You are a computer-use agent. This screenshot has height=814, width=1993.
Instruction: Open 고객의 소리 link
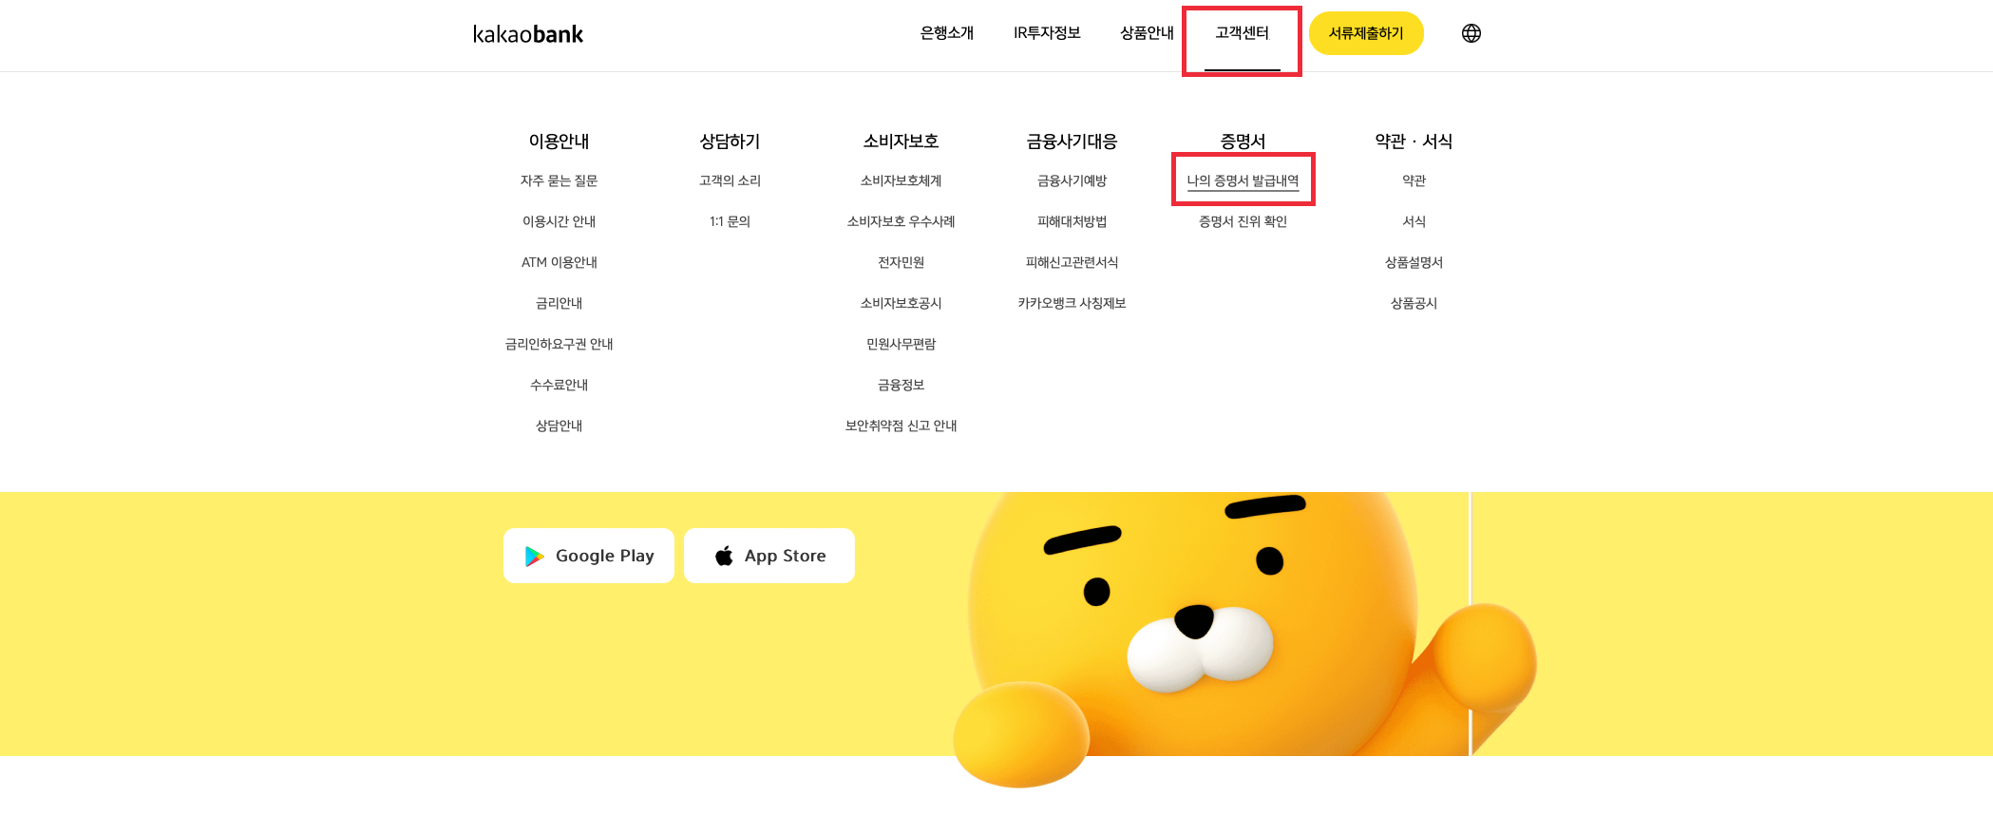[x=731, y=180]
